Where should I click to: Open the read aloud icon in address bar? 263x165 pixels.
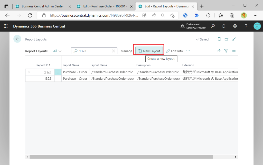click(x=154, y=15)
